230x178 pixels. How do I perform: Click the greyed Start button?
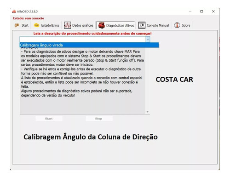click(49, 119)
